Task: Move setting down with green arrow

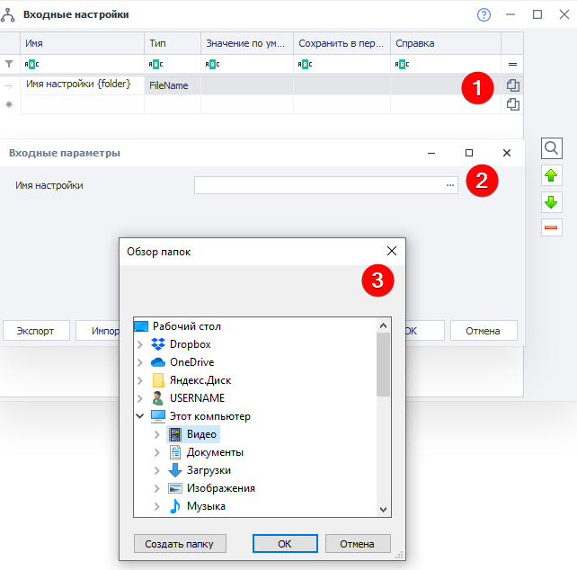Action: tap(552, 201)
